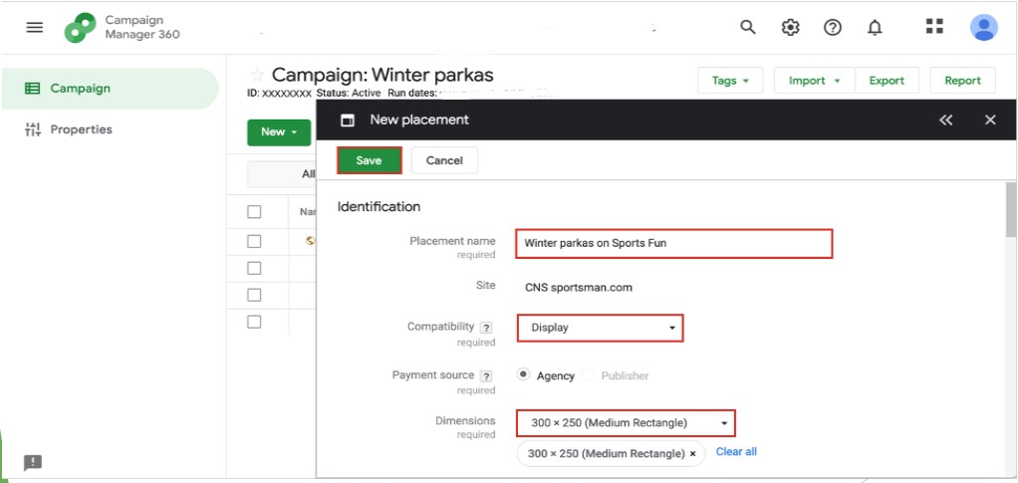Check the fourth table row checkbox
Screen dimensions: 1018x483
tap(255, 295)
